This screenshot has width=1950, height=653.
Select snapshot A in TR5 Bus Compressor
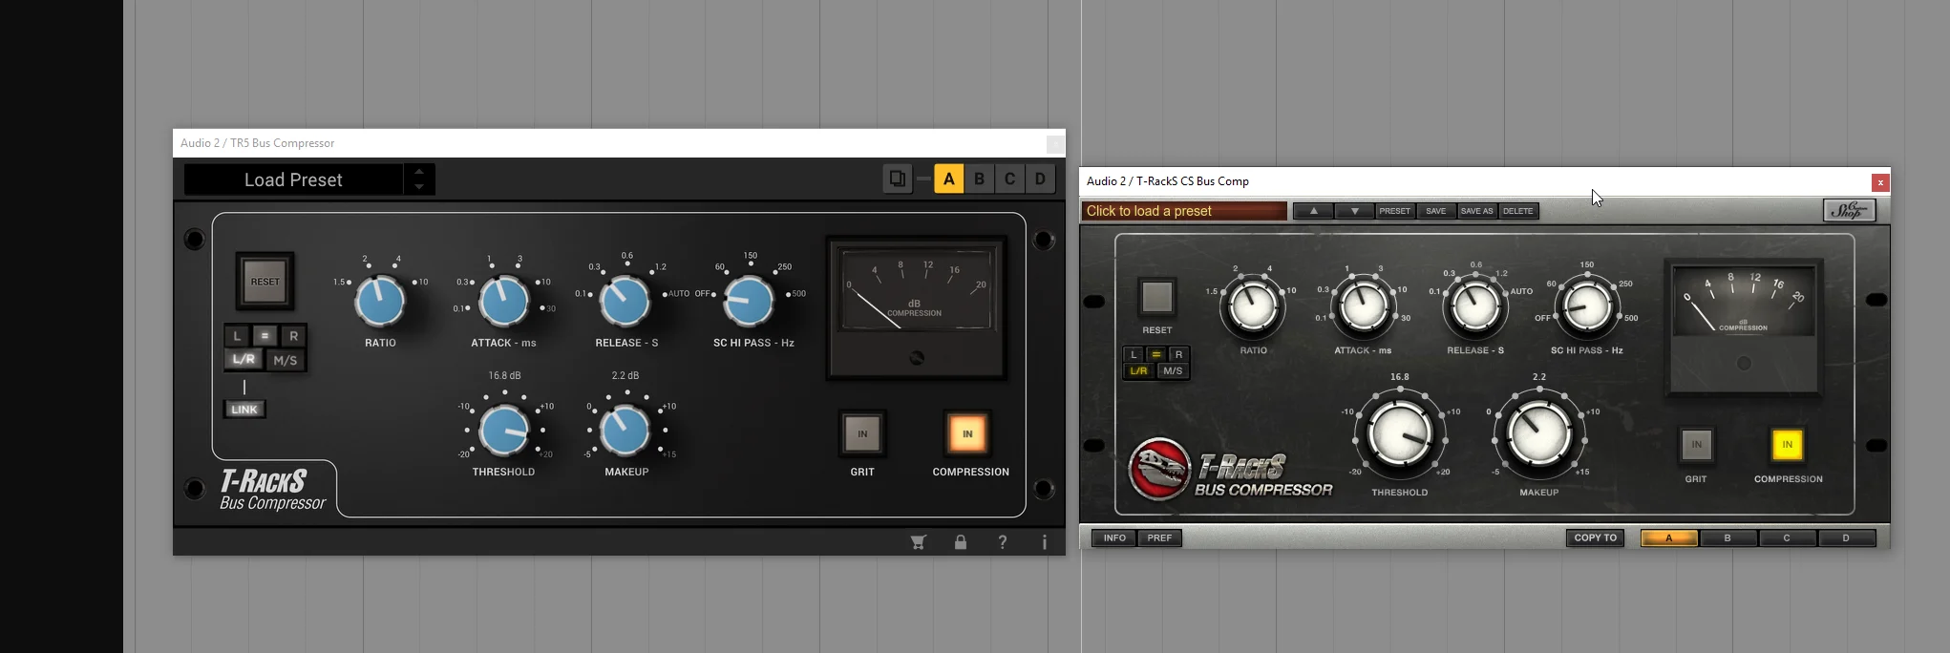click(948, 179)
